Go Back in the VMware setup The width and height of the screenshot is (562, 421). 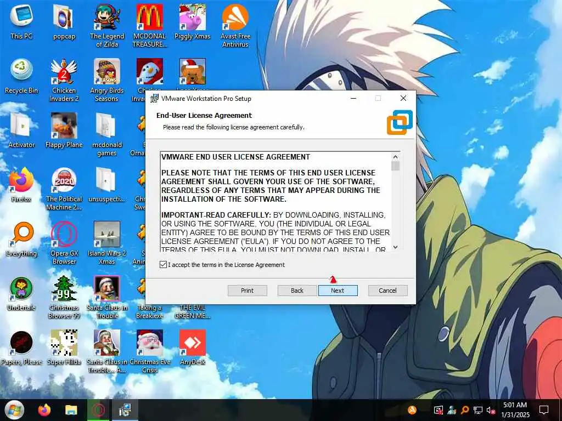click(x=297, y=291)
